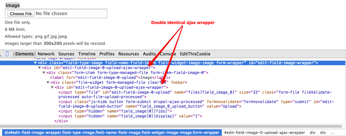Screen dimensions: 346x136
Task: Select the label for edit-field-image-0-upload node
Action: [x=110, y=77]
